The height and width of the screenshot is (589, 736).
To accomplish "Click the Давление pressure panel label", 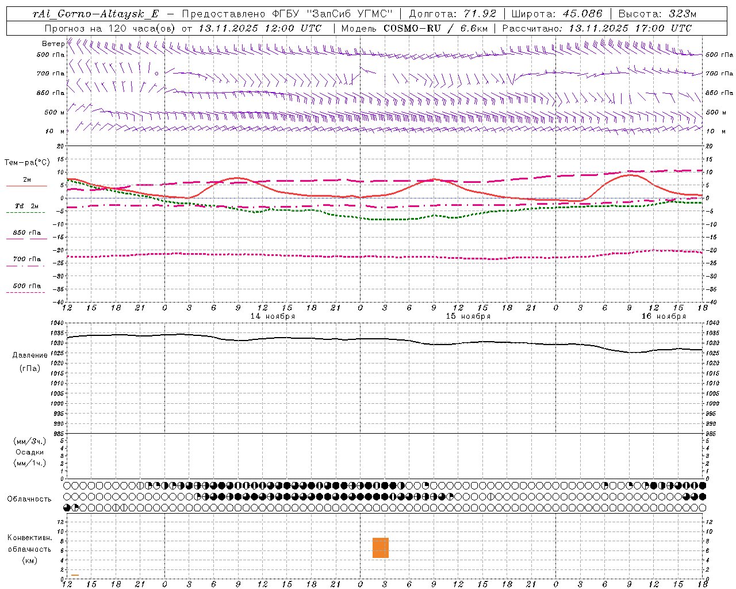I will coord(30,355).
